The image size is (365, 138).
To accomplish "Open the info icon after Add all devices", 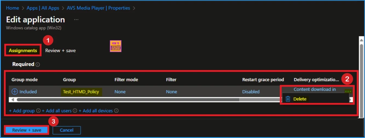I will pyautogui.click(x=116, y=111).
